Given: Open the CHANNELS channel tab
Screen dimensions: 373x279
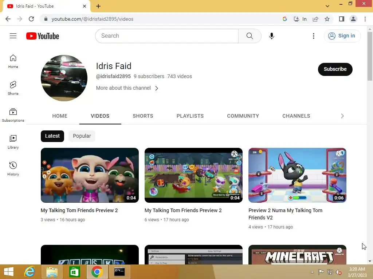Looking at the screenshot, I should point(296,116).
